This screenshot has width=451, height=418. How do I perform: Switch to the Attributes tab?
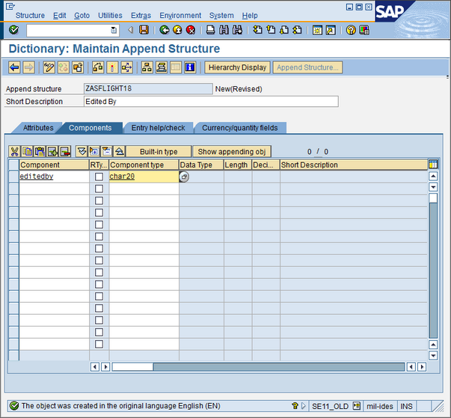coord(38,128)
